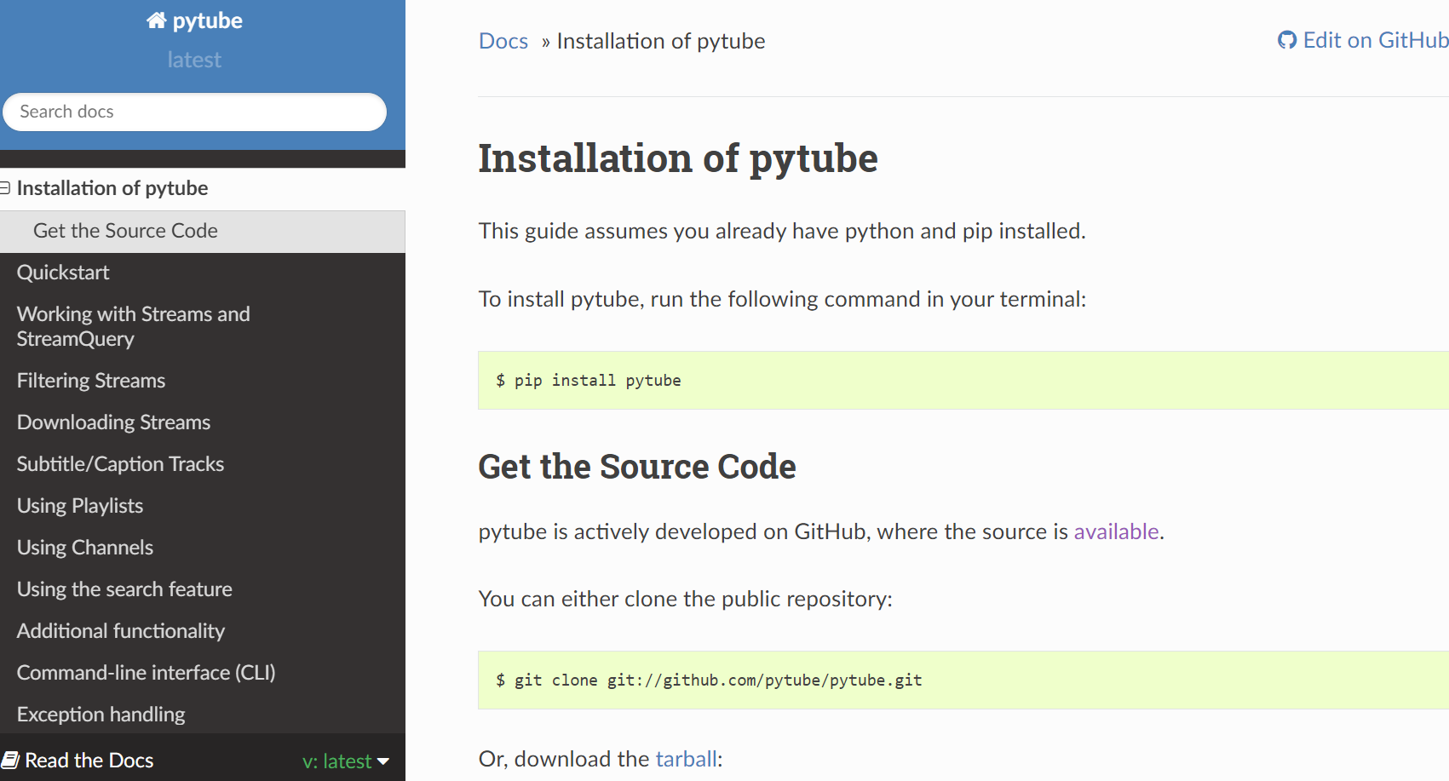The height and width of the screenshot is (781, 1449).
Task: Click the pytube home icon
Action: 156,20
